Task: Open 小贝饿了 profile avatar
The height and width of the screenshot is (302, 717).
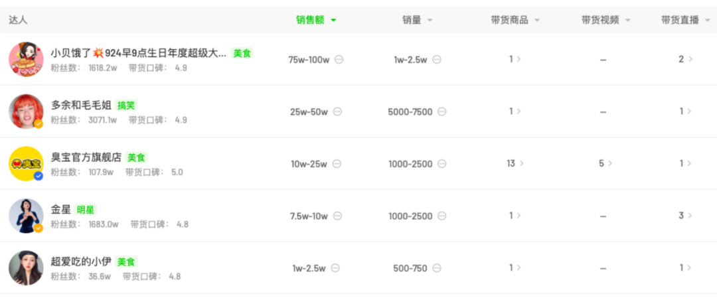Action: point(27,59)
